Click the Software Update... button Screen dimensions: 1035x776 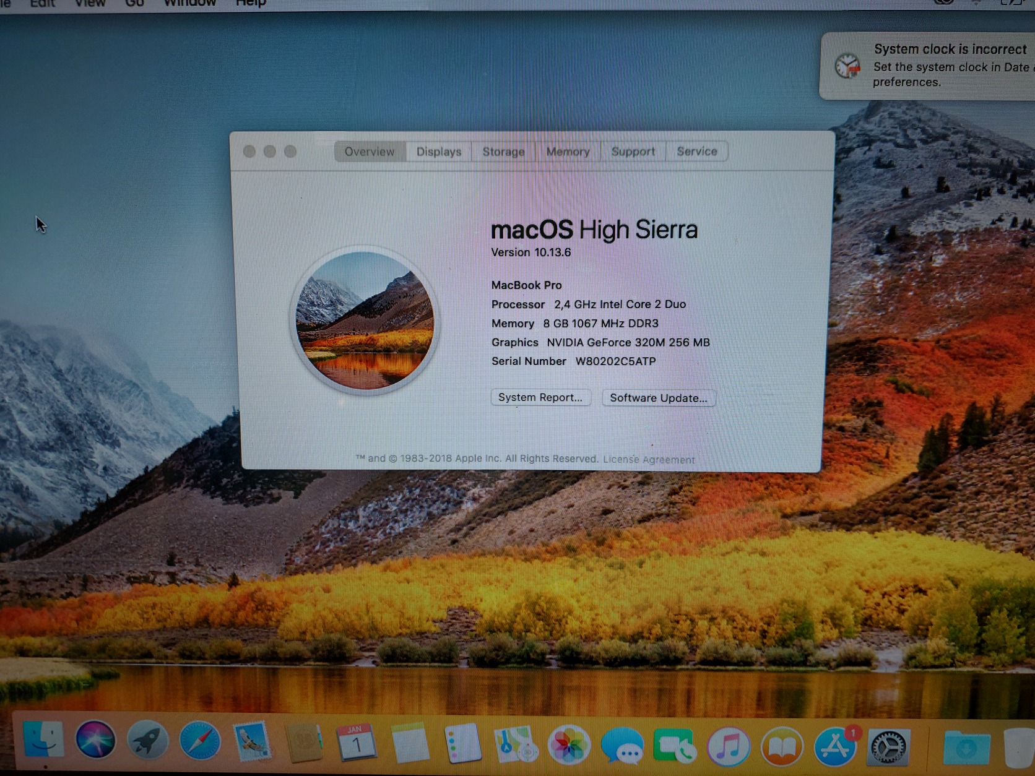pos(659,398)
